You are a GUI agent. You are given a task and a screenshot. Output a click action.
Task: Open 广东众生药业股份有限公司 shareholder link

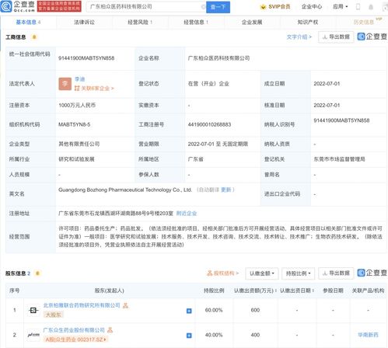point(74,330)
